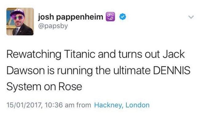Screen dimensions: 200x113
Task: Open the @papsby handle
Action: (x=53, y=26)
